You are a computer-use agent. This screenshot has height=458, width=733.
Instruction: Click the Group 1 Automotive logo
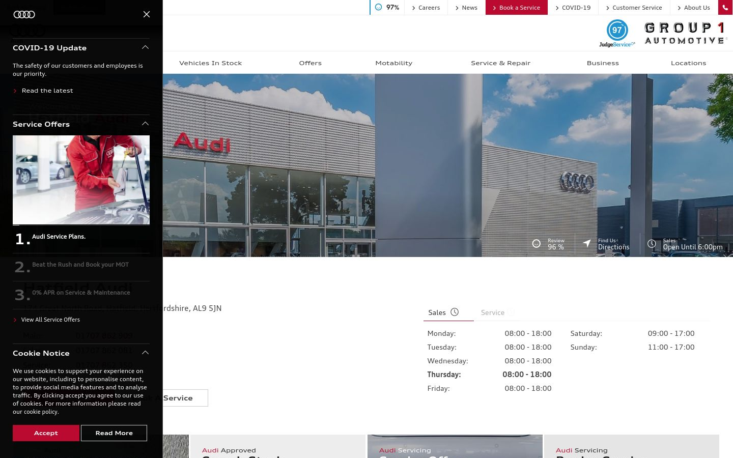pos(685,33)
